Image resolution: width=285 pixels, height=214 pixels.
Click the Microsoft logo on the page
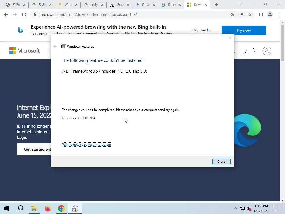point(24,51)
